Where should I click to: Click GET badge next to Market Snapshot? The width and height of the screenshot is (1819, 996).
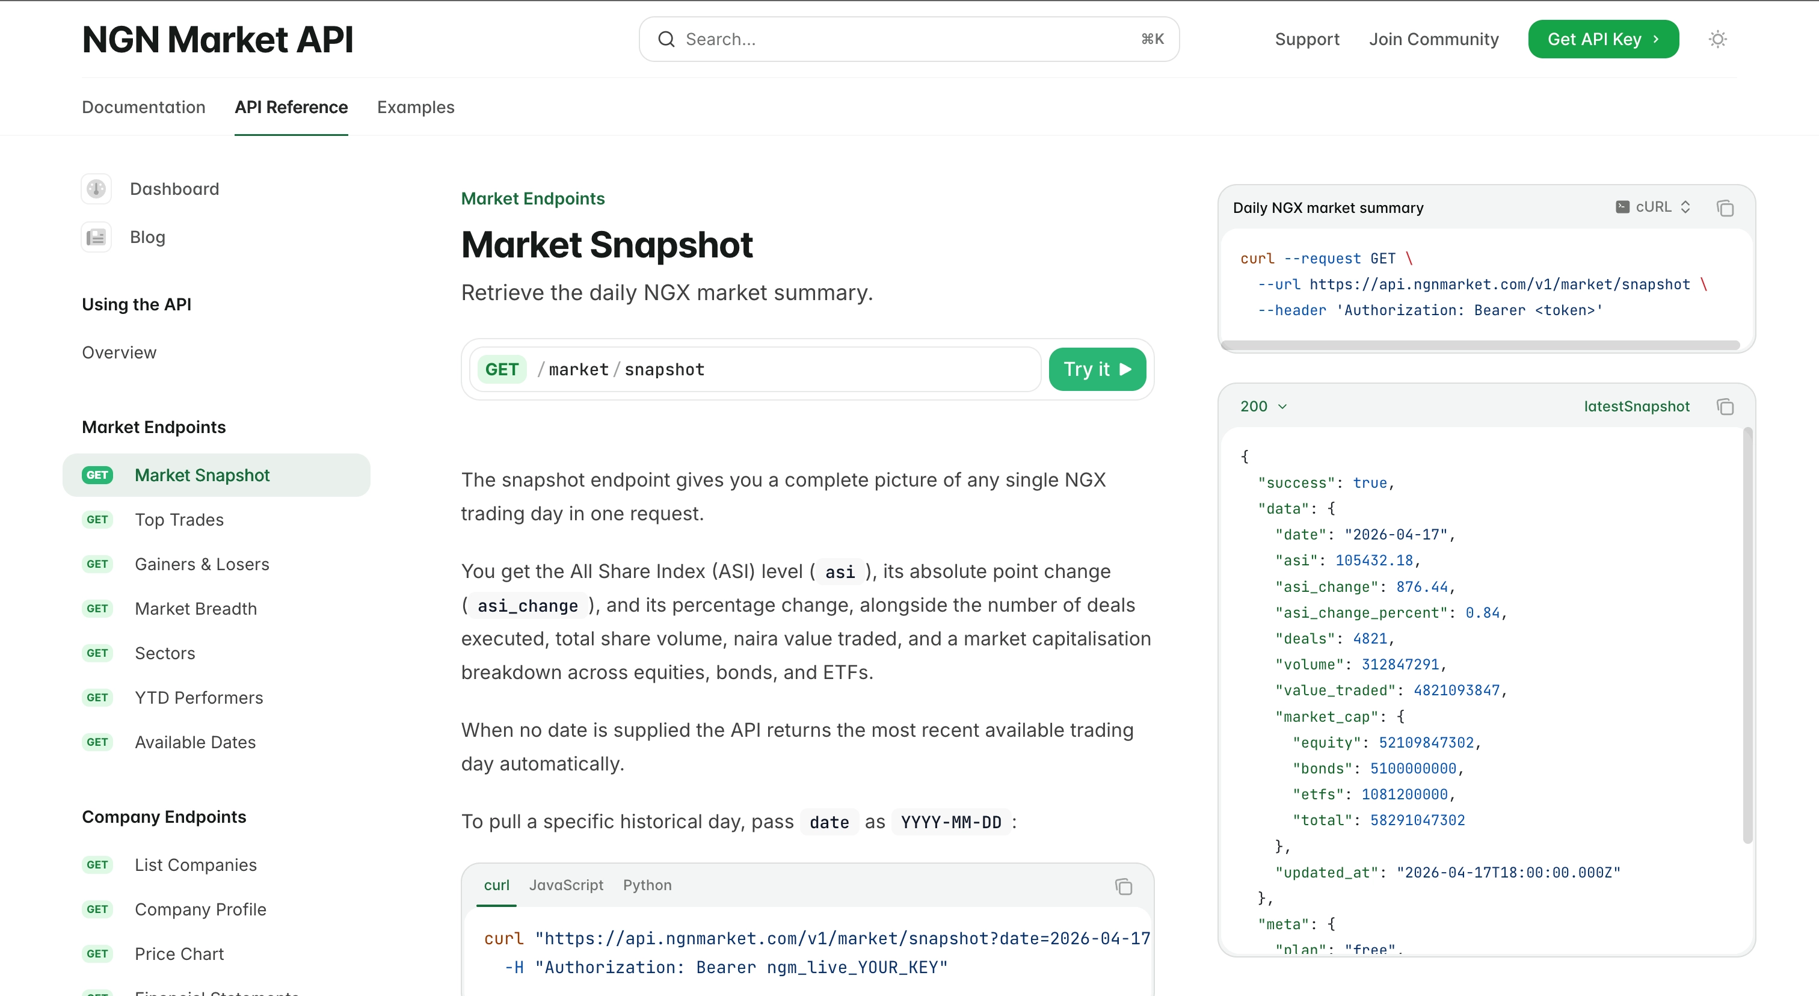(97, 475)
